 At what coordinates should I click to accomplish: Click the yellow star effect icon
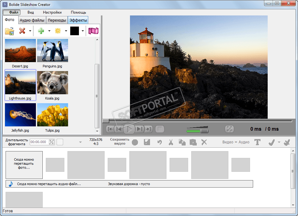coord(58,31)
